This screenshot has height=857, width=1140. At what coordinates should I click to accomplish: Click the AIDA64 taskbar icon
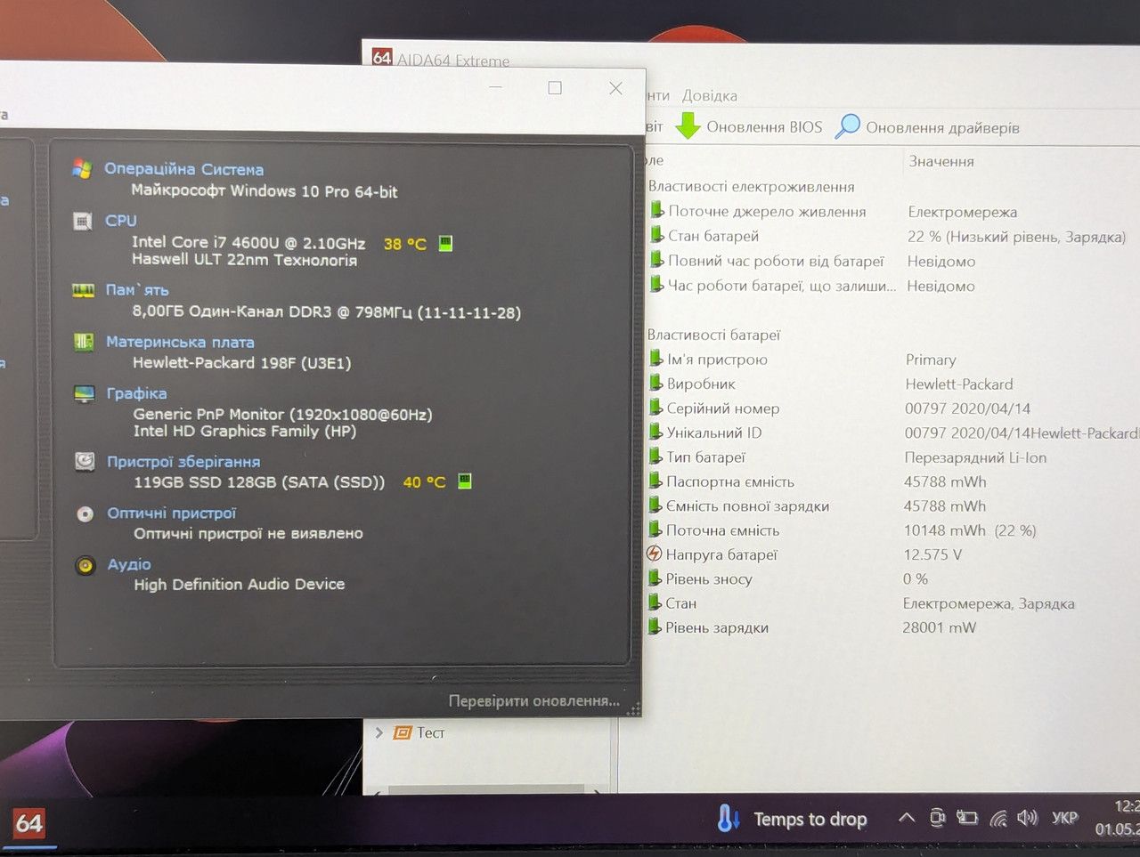click(x=28, y=823)
